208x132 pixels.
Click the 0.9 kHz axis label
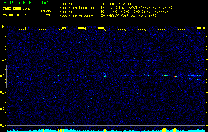[x=3, y=76]
